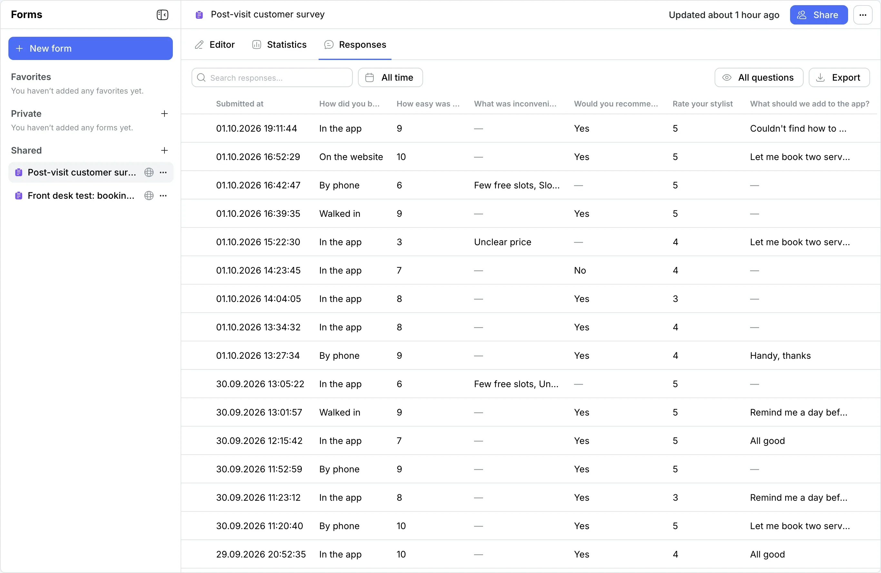This screenshot has height=573, width=881.
Task: Click 'Walked in' in 01.10.2026 16:39:35 row
Action: 340,214
